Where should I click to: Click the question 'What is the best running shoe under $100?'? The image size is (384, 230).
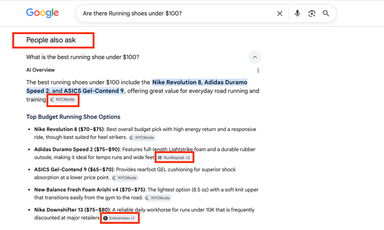pyautogui.click(x=83, y=57)
